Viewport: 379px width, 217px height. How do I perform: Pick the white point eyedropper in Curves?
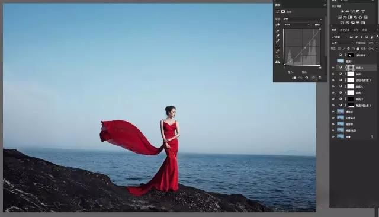coord(278,41)
